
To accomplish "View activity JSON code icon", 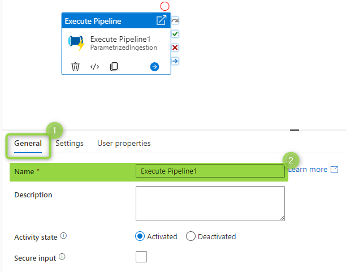I will pyautogui.click(x=94, y=67).
